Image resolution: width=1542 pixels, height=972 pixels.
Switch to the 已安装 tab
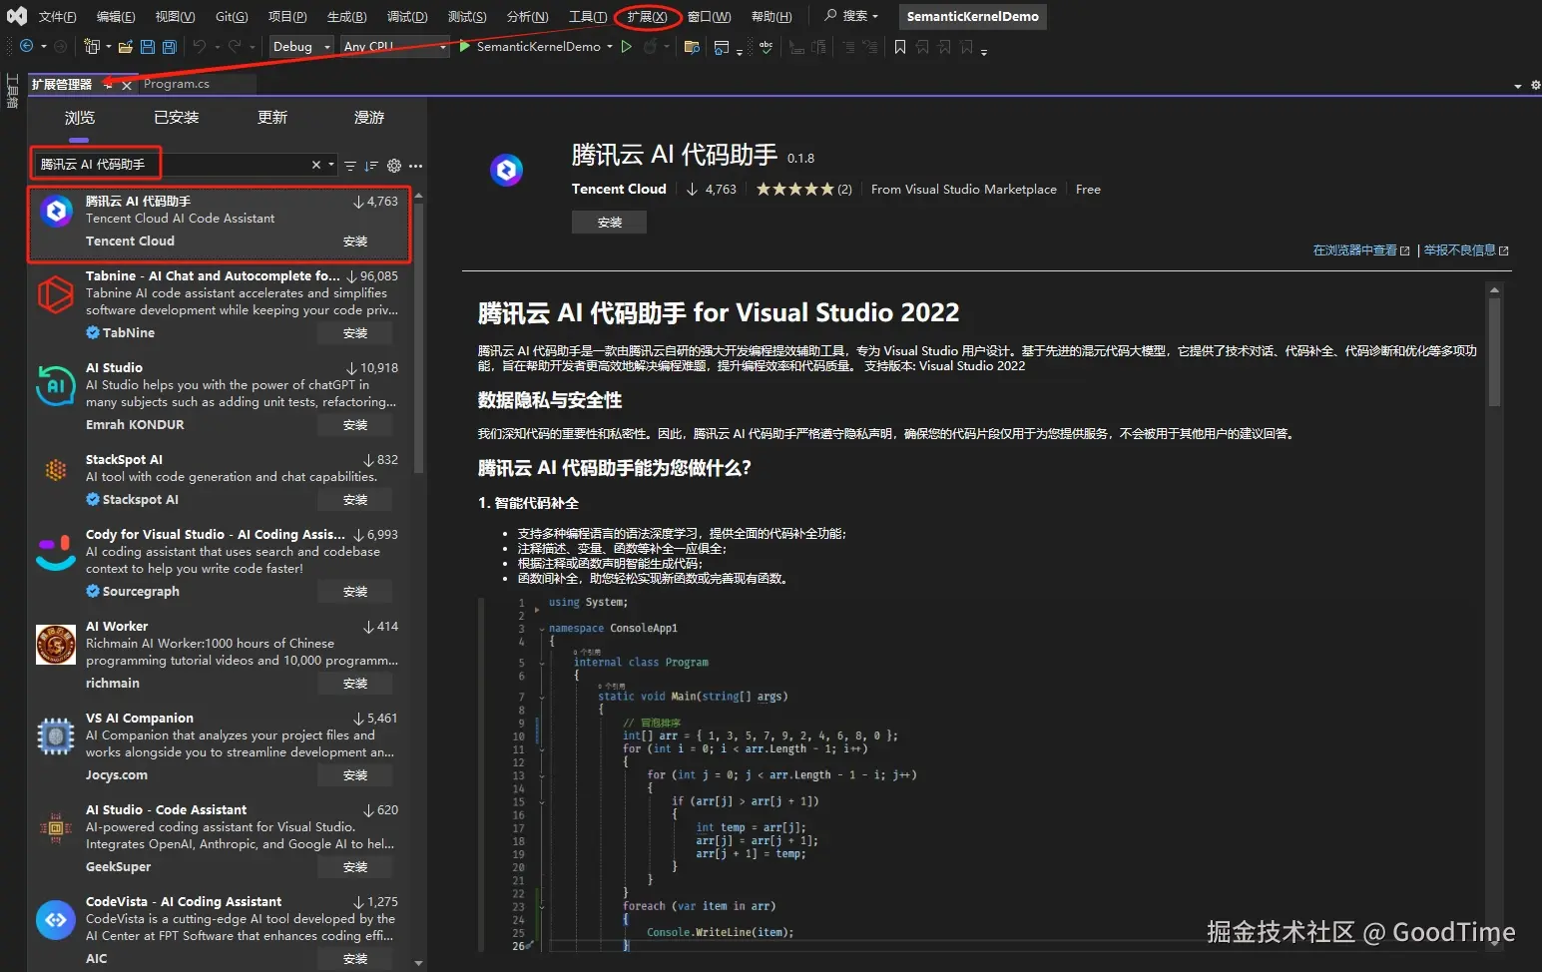coord(176,117)
